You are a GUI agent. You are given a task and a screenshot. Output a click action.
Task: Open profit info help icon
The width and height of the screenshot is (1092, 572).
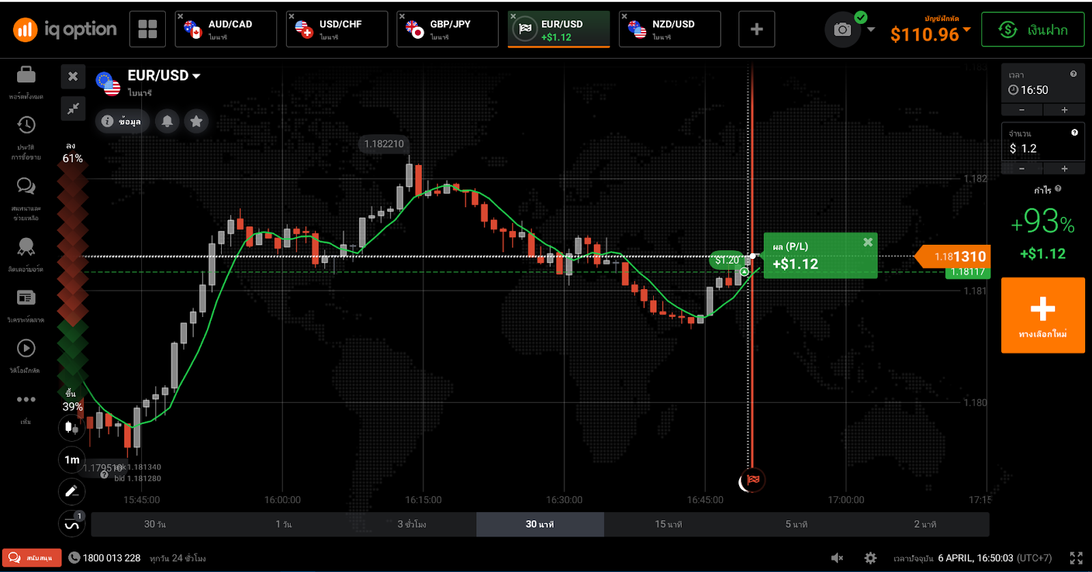tap(1058, 188)
